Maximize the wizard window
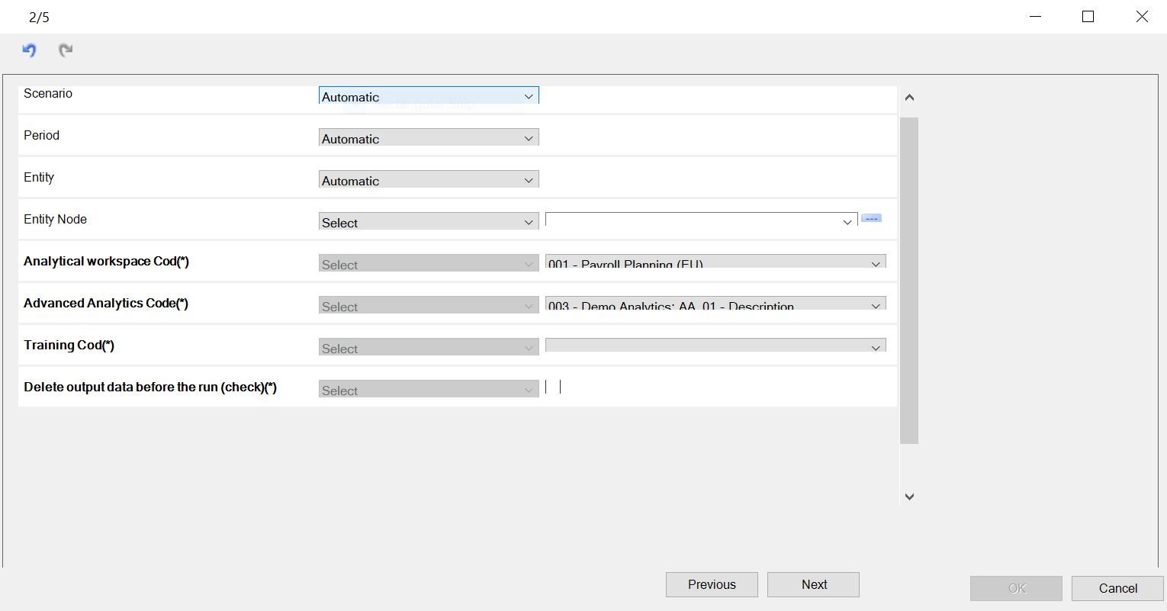The width and height of the screenshot is (1167, 611). [x=1088, y=17]
